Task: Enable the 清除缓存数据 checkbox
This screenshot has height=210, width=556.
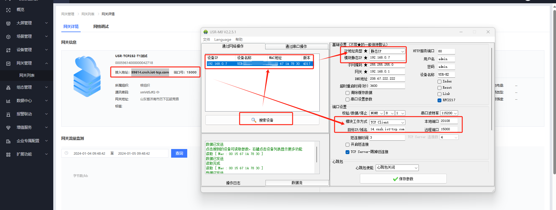Action: click(347, 93)
